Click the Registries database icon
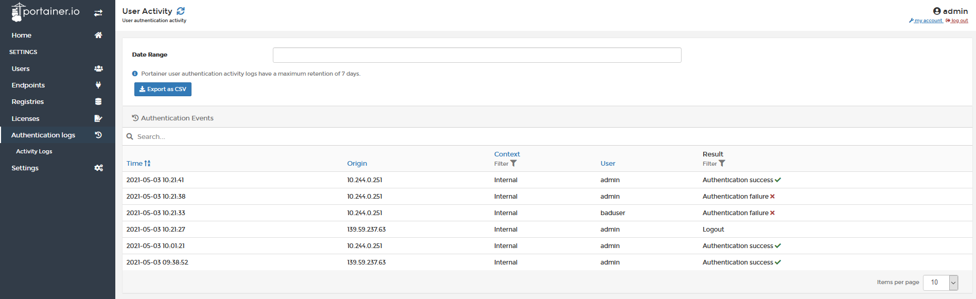Viewport: 976px width, 299px height. coord(98,101)
